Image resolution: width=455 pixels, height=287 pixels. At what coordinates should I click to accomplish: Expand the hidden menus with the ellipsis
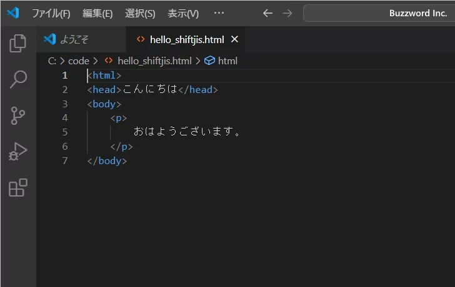(219, 13)
